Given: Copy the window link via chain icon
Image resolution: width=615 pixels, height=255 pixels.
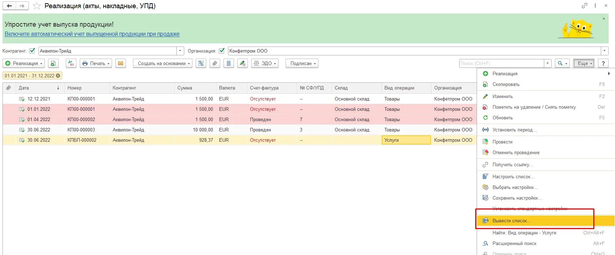Looking at the screenshot, I should coord(584,5).
